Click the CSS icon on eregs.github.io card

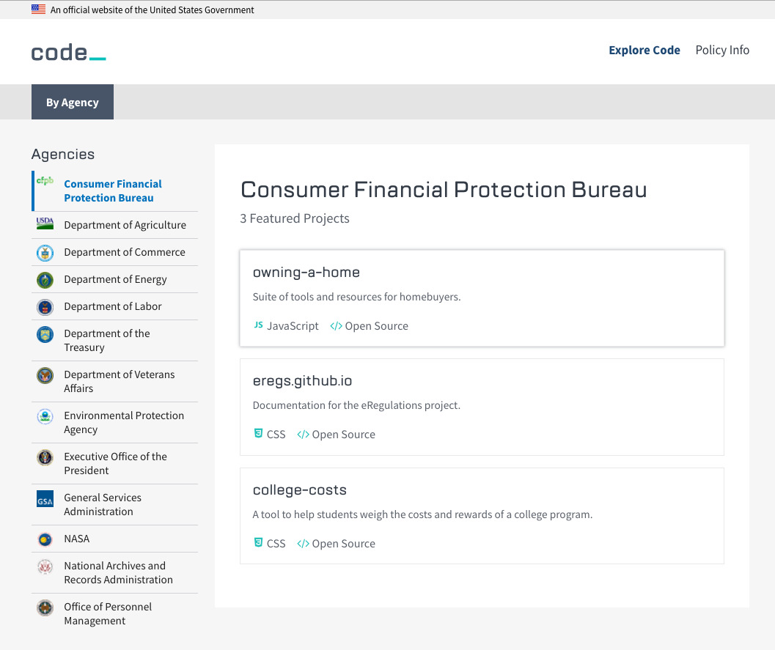257,434
